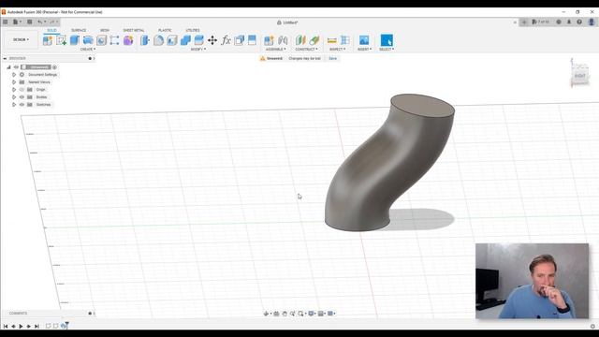Viewport: 599px width, 337px height.
Task: Play the design timeline
Action: (x=21, y=327)
